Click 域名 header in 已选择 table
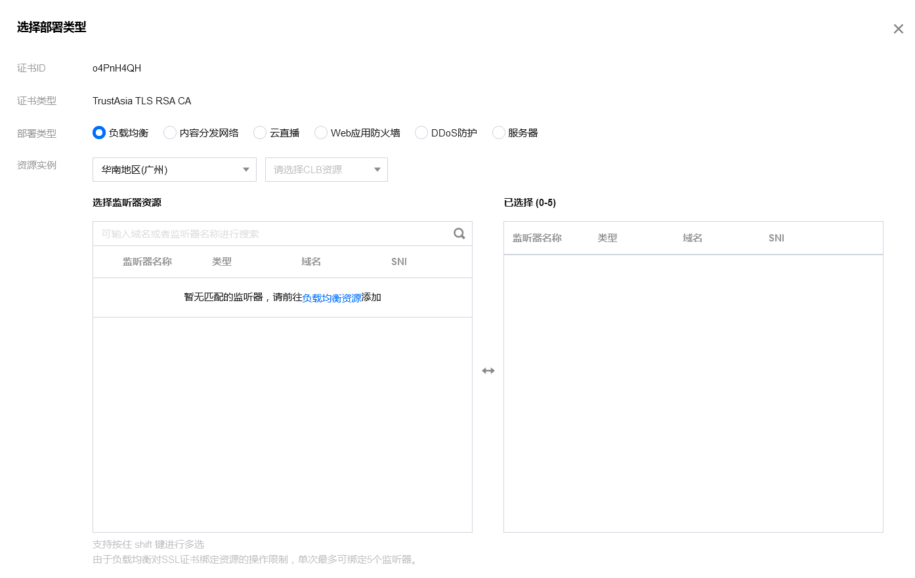 692,238
